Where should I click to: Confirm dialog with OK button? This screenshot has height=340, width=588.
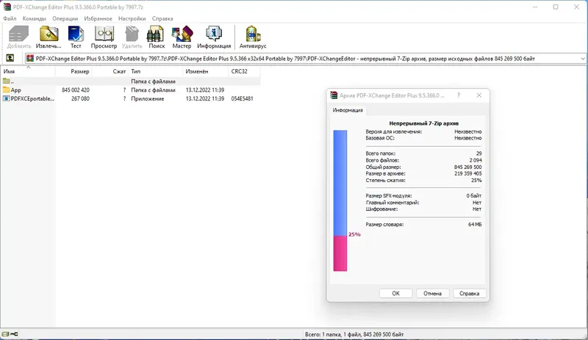click(395, 294)
